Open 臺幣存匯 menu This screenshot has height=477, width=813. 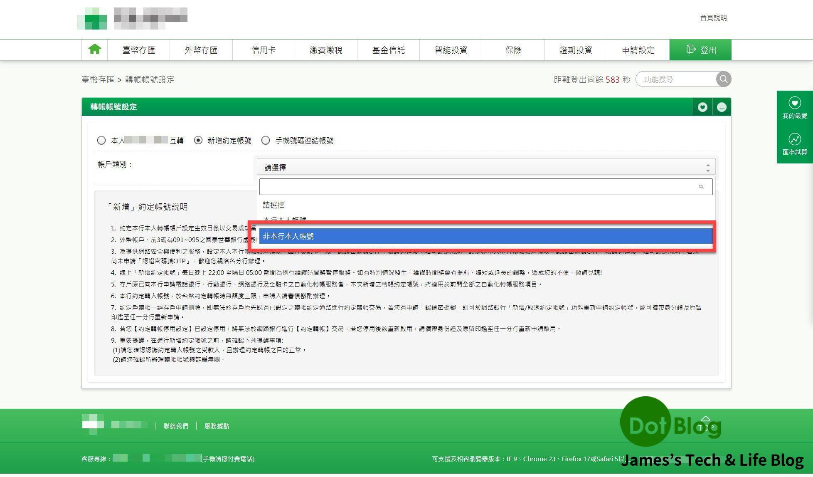pyautogui.click(x=138, y=50)
